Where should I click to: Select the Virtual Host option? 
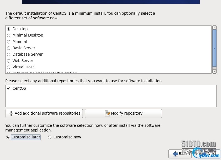[9, 67]
